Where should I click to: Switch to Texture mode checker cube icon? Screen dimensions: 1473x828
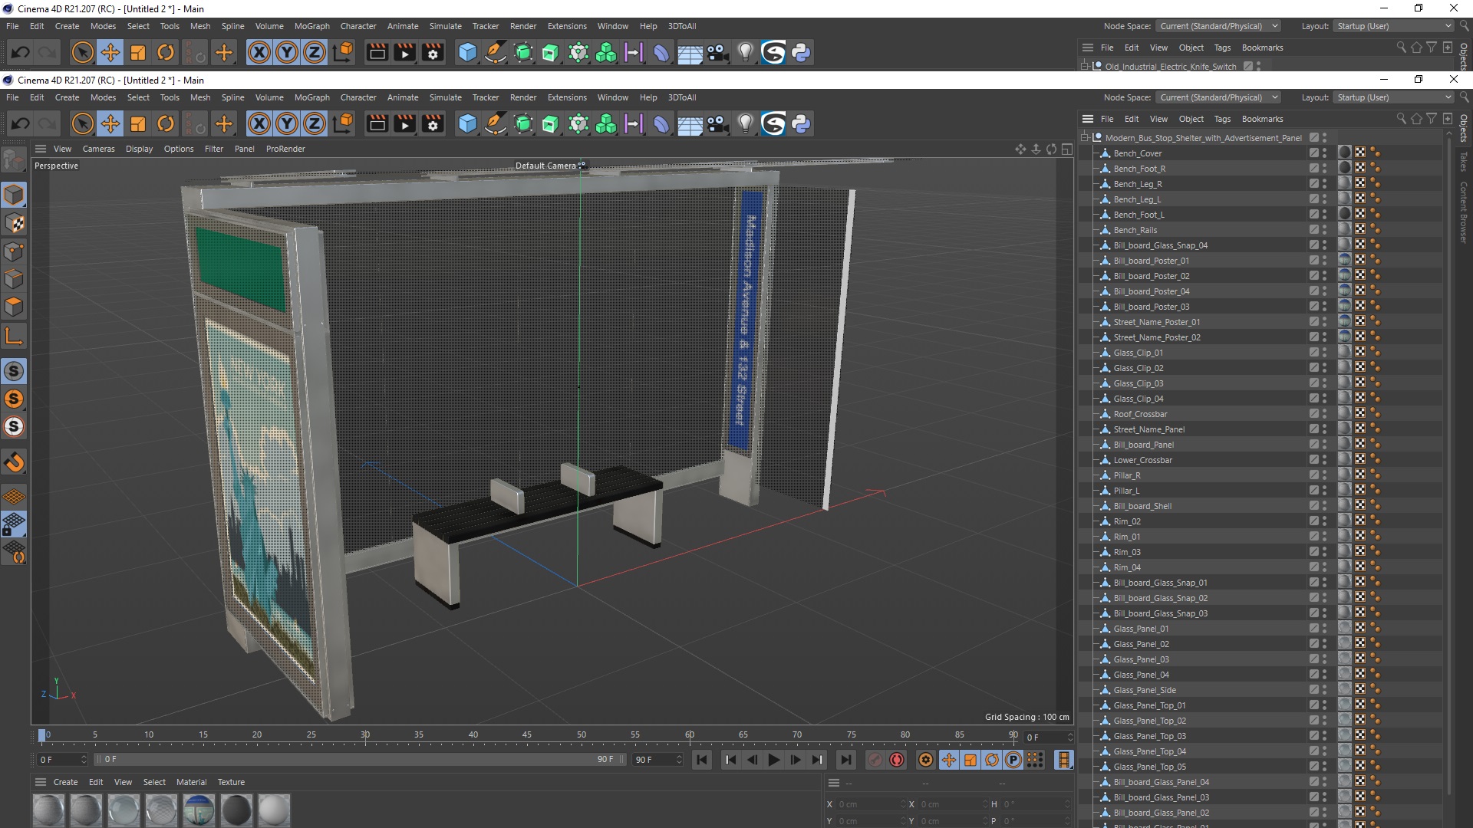click(x=14, y=223)
